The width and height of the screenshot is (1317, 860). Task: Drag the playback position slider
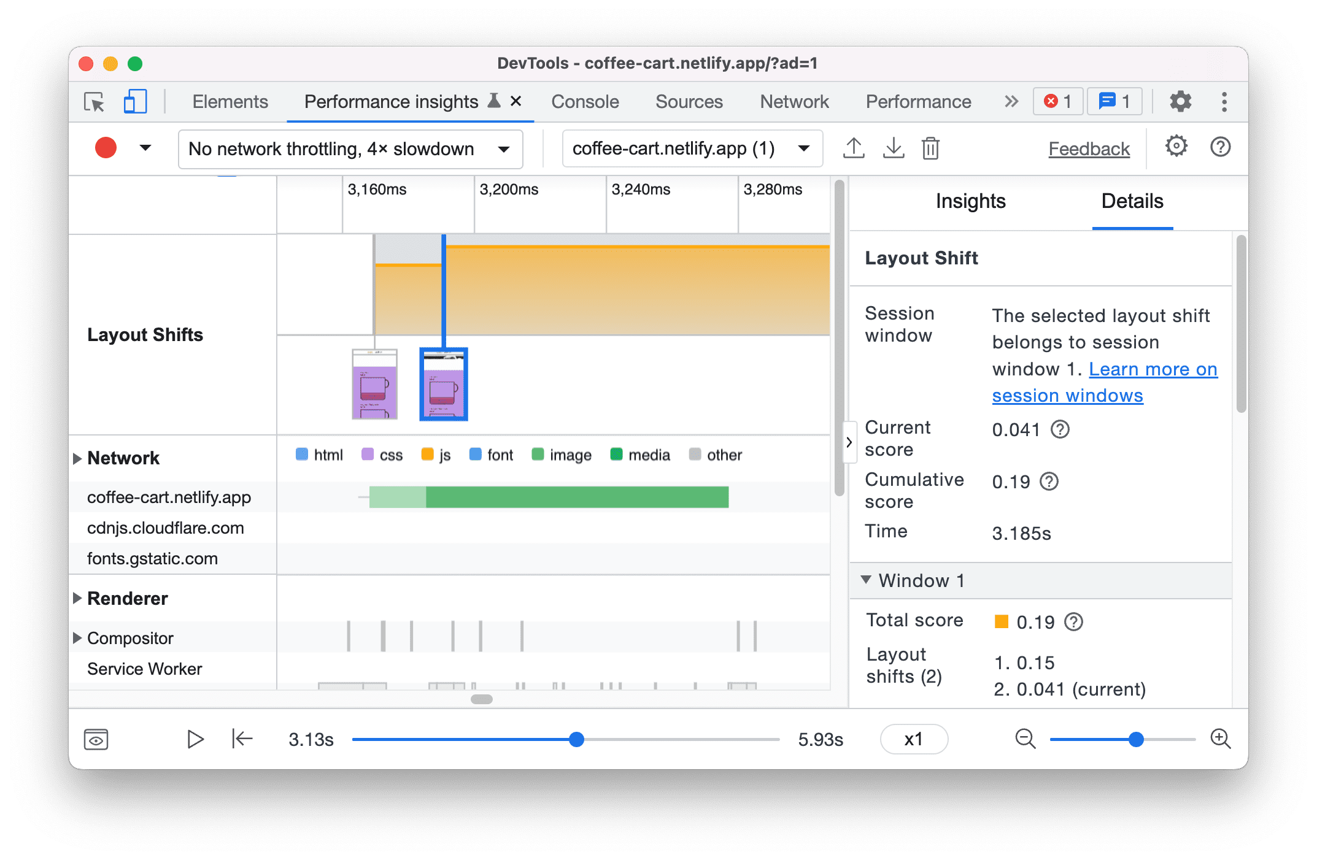(x=576, y=739)
